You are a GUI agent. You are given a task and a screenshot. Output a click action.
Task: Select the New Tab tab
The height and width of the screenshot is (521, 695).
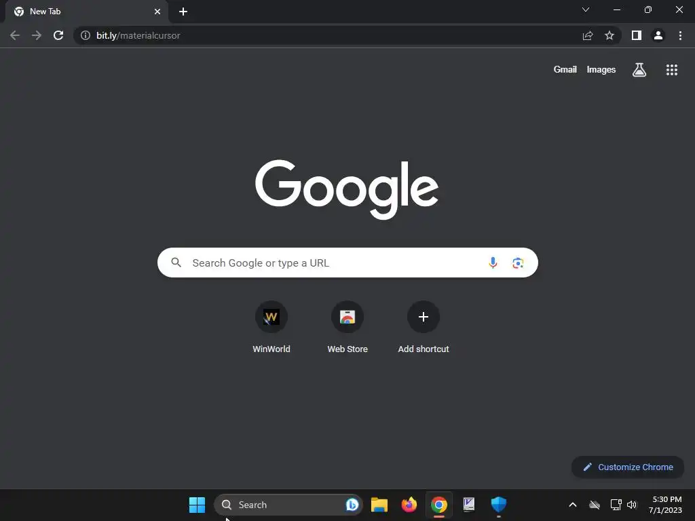point(86,12)
